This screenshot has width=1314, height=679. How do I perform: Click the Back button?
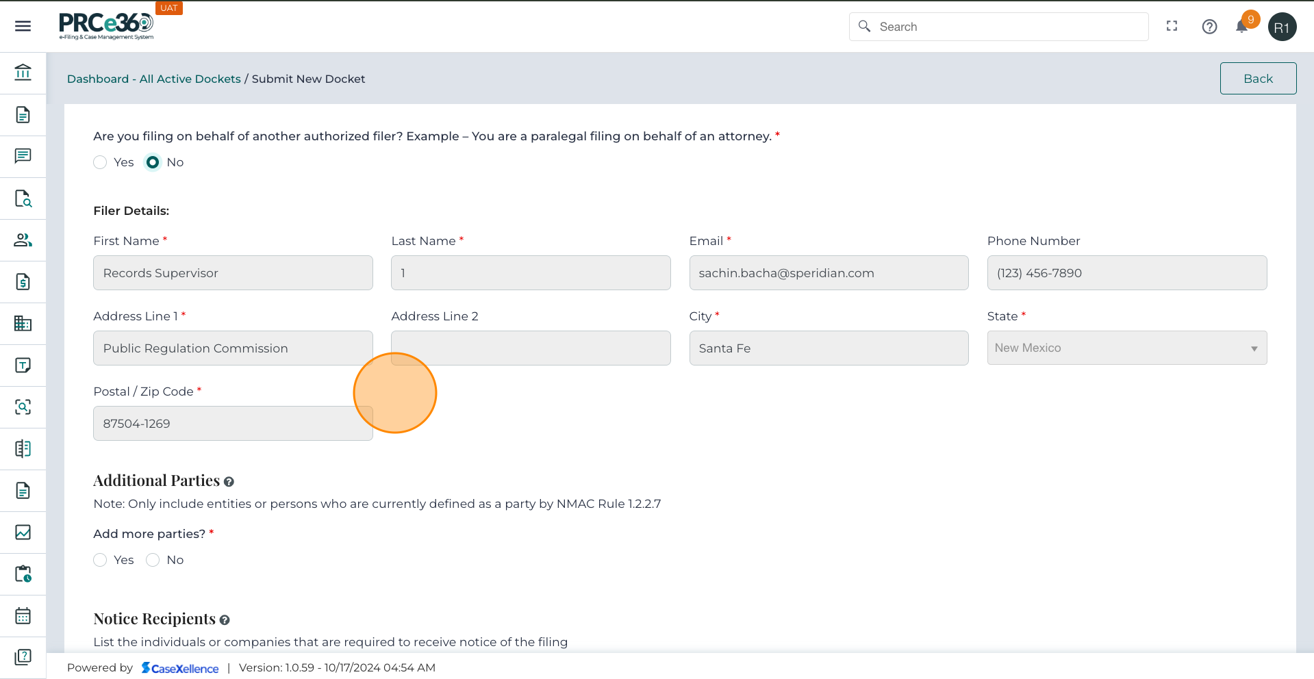tap(1257, 79)
